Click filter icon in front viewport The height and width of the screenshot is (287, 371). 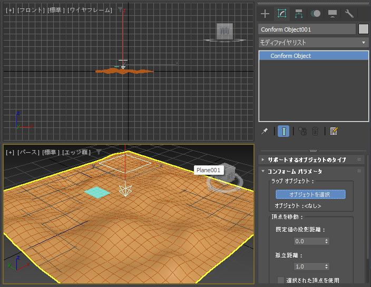click(120, 9)
